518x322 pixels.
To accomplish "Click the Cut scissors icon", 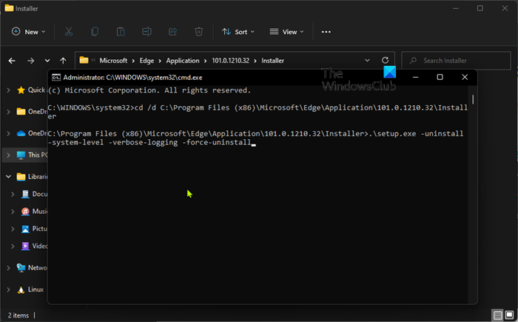I will [69, 32].
